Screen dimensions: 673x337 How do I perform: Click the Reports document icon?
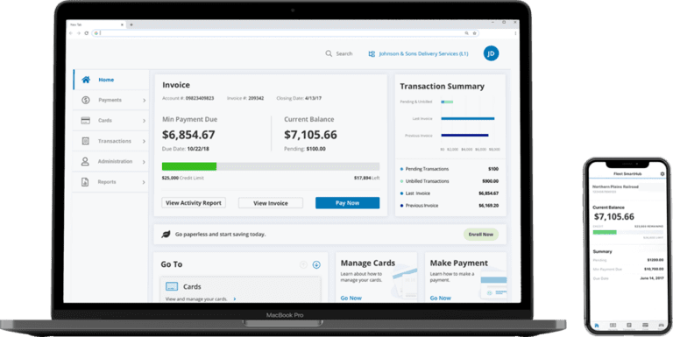[x=85, y=182]
